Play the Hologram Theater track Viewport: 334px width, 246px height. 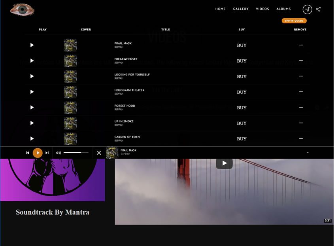coord(32,92)
